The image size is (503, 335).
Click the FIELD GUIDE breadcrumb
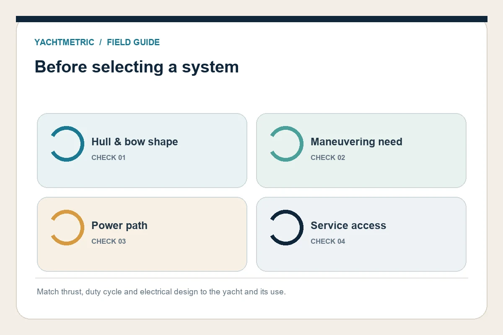[x=133, y=42]
